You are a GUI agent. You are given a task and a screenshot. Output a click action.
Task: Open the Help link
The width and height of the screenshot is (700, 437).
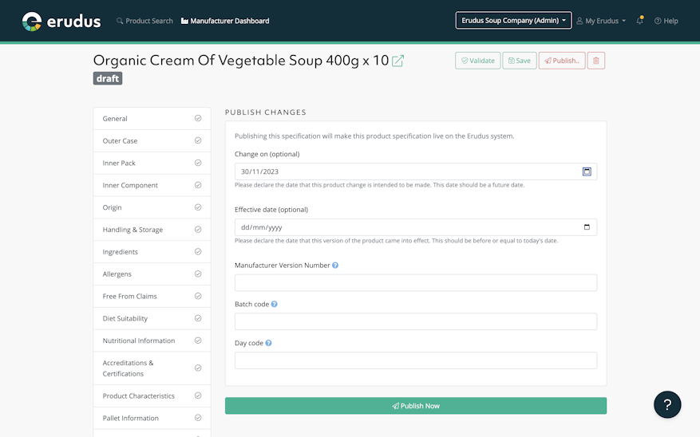[666, 21]
